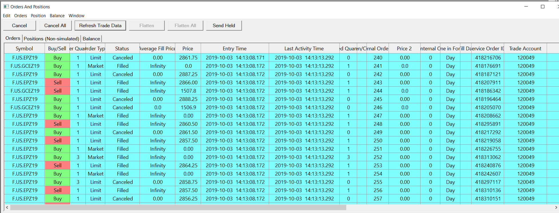Select the Orders tab

coord(13,38)
